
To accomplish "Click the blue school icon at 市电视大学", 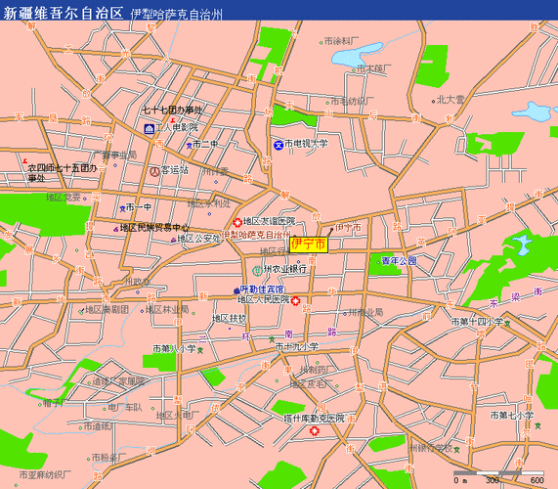I will tap(279, 145).
